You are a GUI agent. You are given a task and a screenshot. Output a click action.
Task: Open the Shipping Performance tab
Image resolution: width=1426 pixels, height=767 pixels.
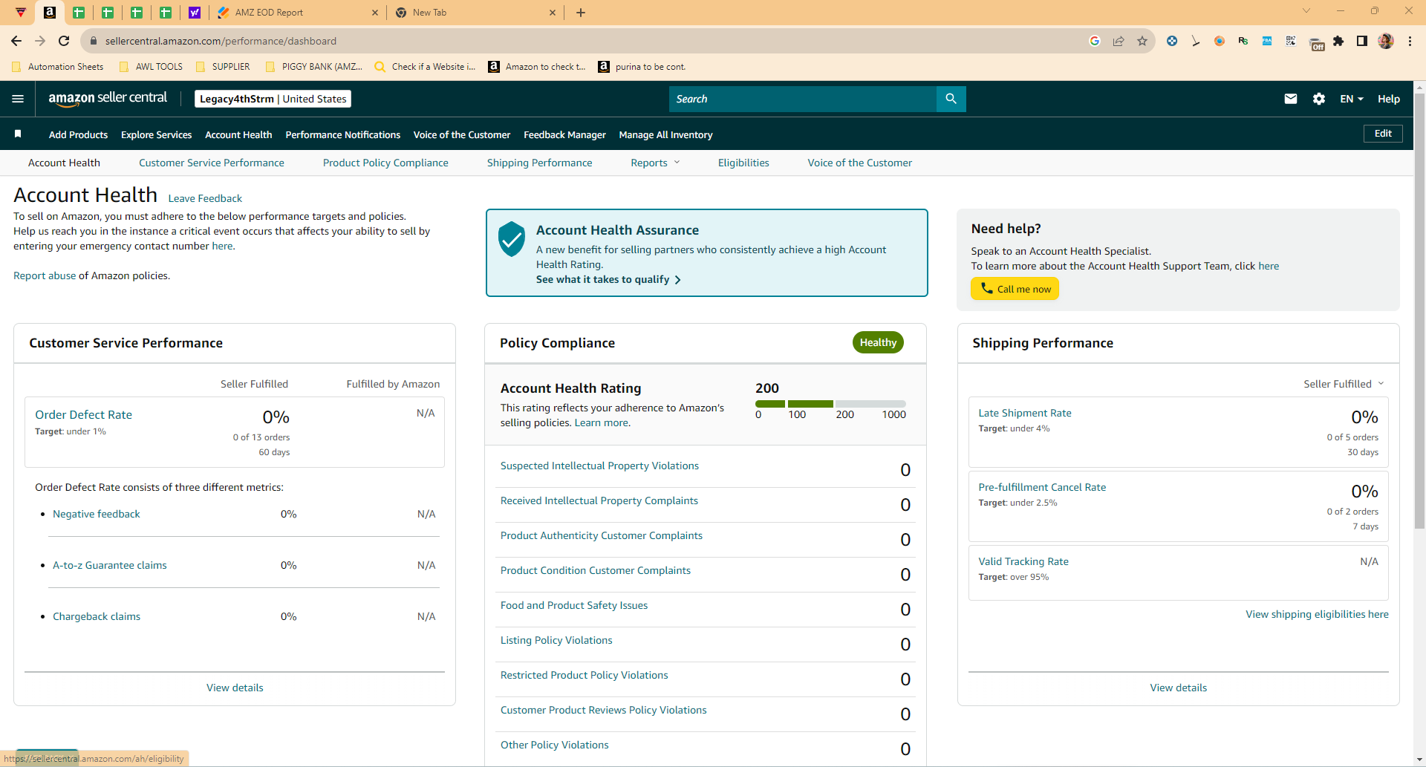pos(540,163)
